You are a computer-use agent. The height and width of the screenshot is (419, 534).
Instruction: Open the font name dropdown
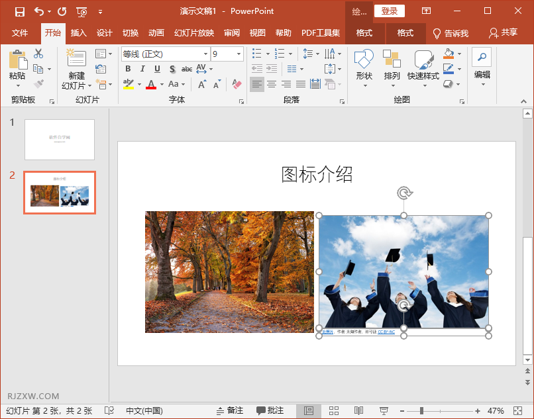pyautogui.click(x=205, y=54)
